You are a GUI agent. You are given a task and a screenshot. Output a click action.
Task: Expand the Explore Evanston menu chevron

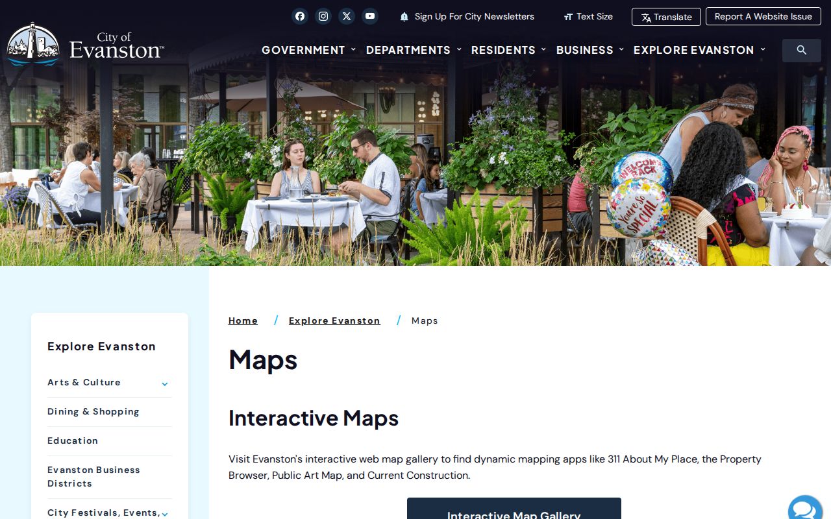click(763, 50)
